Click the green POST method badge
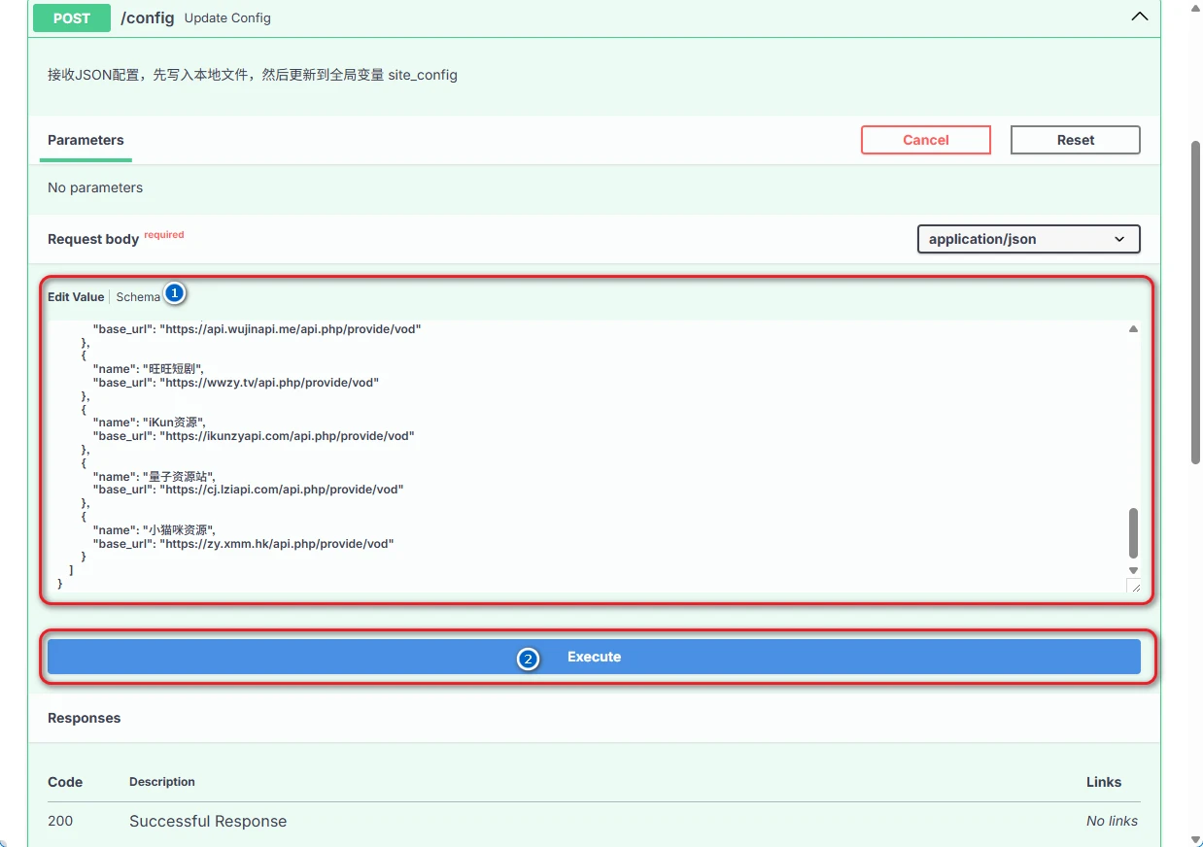This screenshot has width=1203, height=847. click(72, 17)
